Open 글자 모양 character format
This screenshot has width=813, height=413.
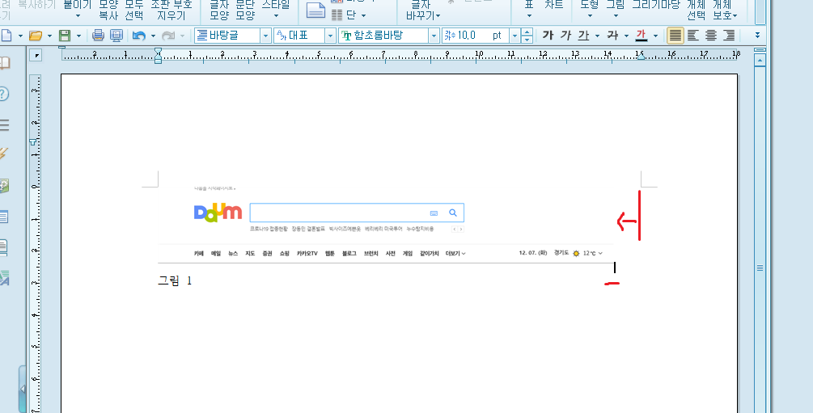(219, 10)
